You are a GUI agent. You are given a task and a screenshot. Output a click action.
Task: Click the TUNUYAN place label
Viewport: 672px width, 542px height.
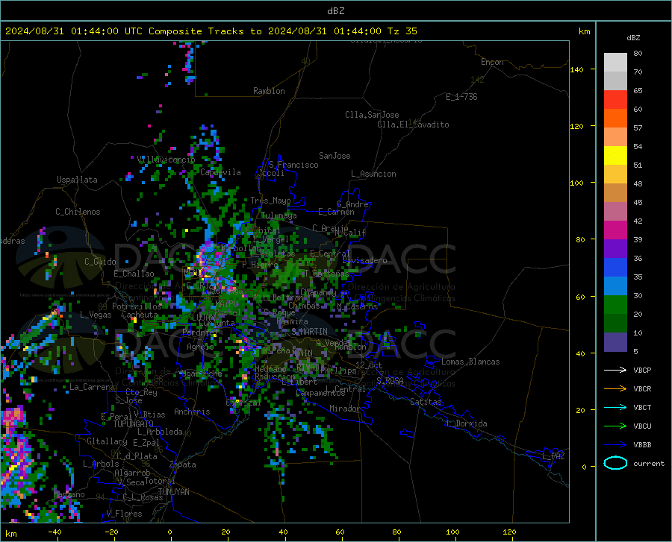pos(173,491)
